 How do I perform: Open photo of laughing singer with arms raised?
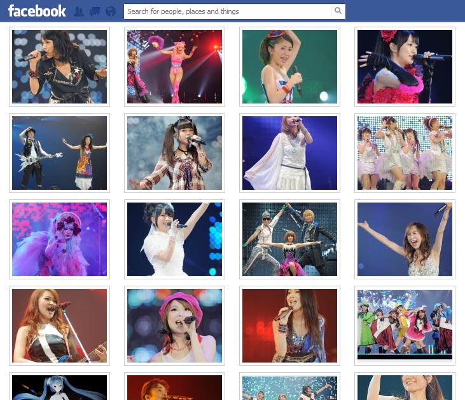(x=405, y=239)
